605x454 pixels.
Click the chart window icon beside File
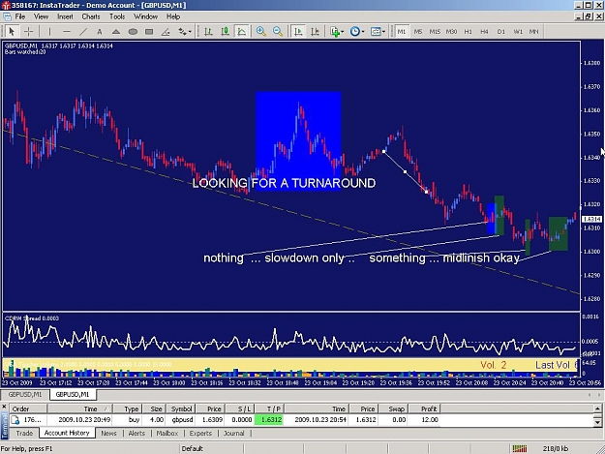pos(7,16)
